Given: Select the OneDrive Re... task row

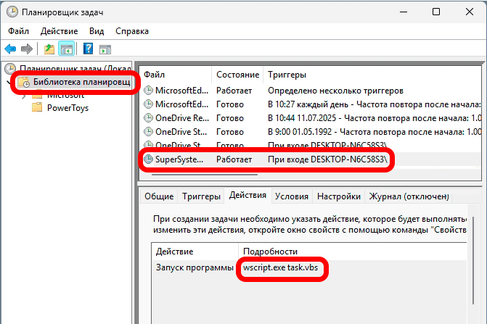Looking at the screenshot, I should [x=311, y=118].
